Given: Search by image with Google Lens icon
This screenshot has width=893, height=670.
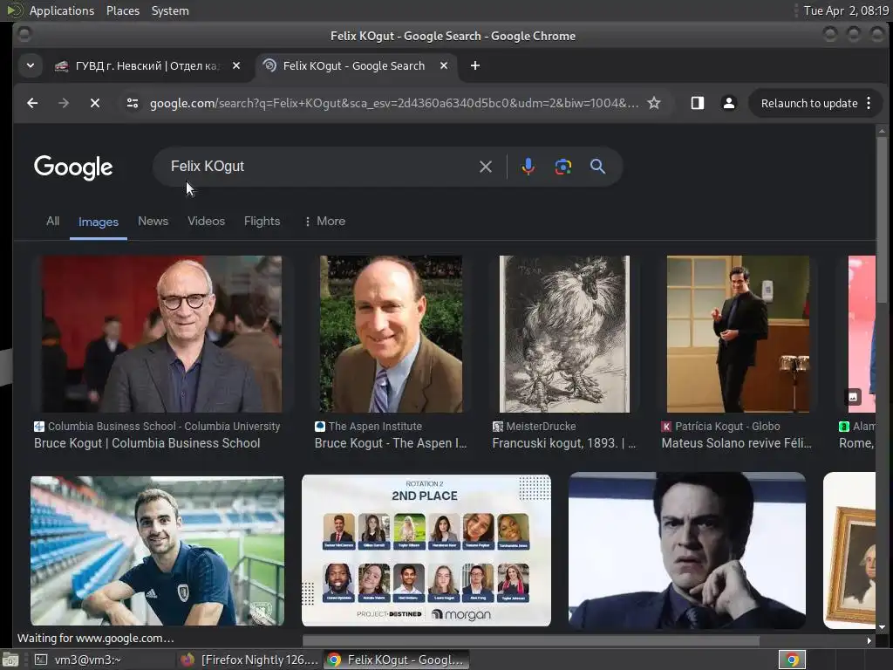Looking at the screenshot, I should click(562, 167).
